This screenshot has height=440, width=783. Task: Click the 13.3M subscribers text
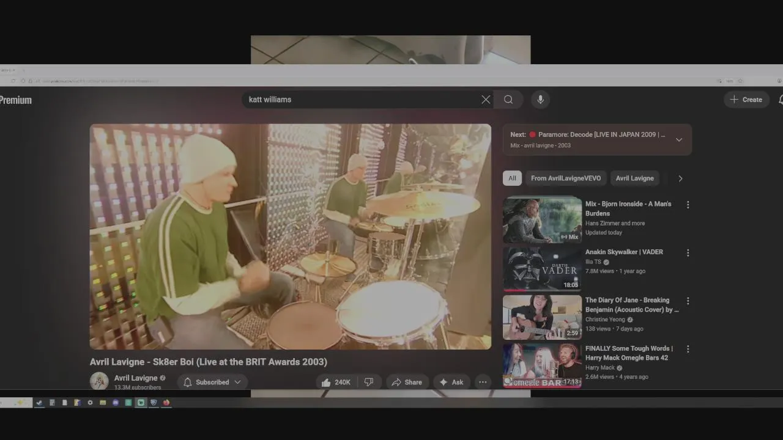(x=138, y=387)
